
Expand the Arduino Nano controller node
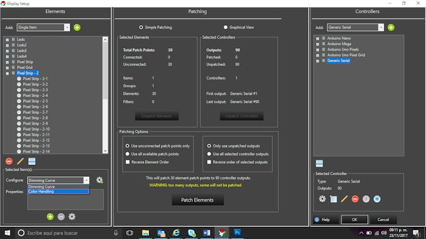click(317, 38)
